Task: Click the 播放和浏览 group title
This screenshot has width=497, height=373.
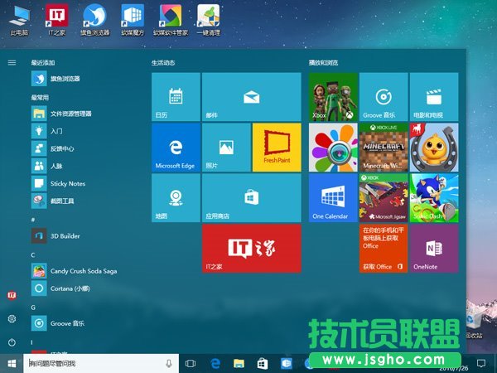Action: tap(323, 62)
